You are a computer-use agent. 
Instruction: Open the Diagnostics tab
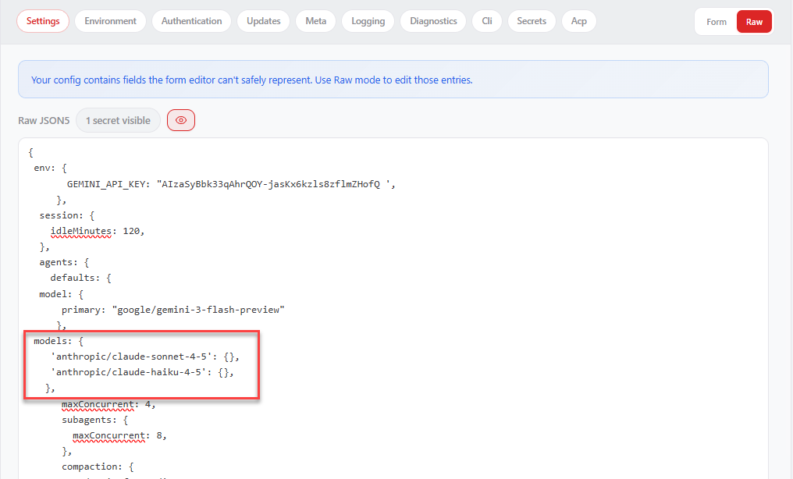[433, 21]
